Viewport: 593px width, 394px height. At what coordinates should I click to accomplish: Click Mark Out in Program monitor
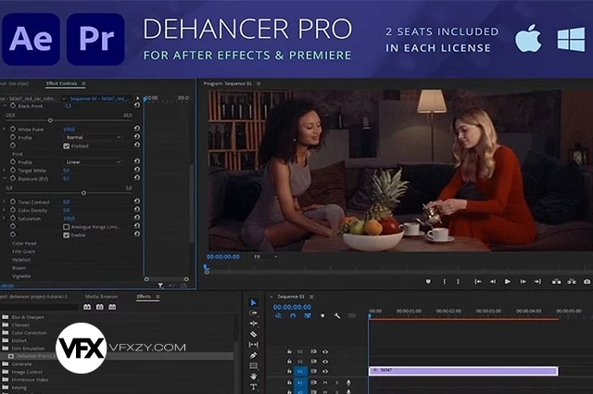point(458,282)
